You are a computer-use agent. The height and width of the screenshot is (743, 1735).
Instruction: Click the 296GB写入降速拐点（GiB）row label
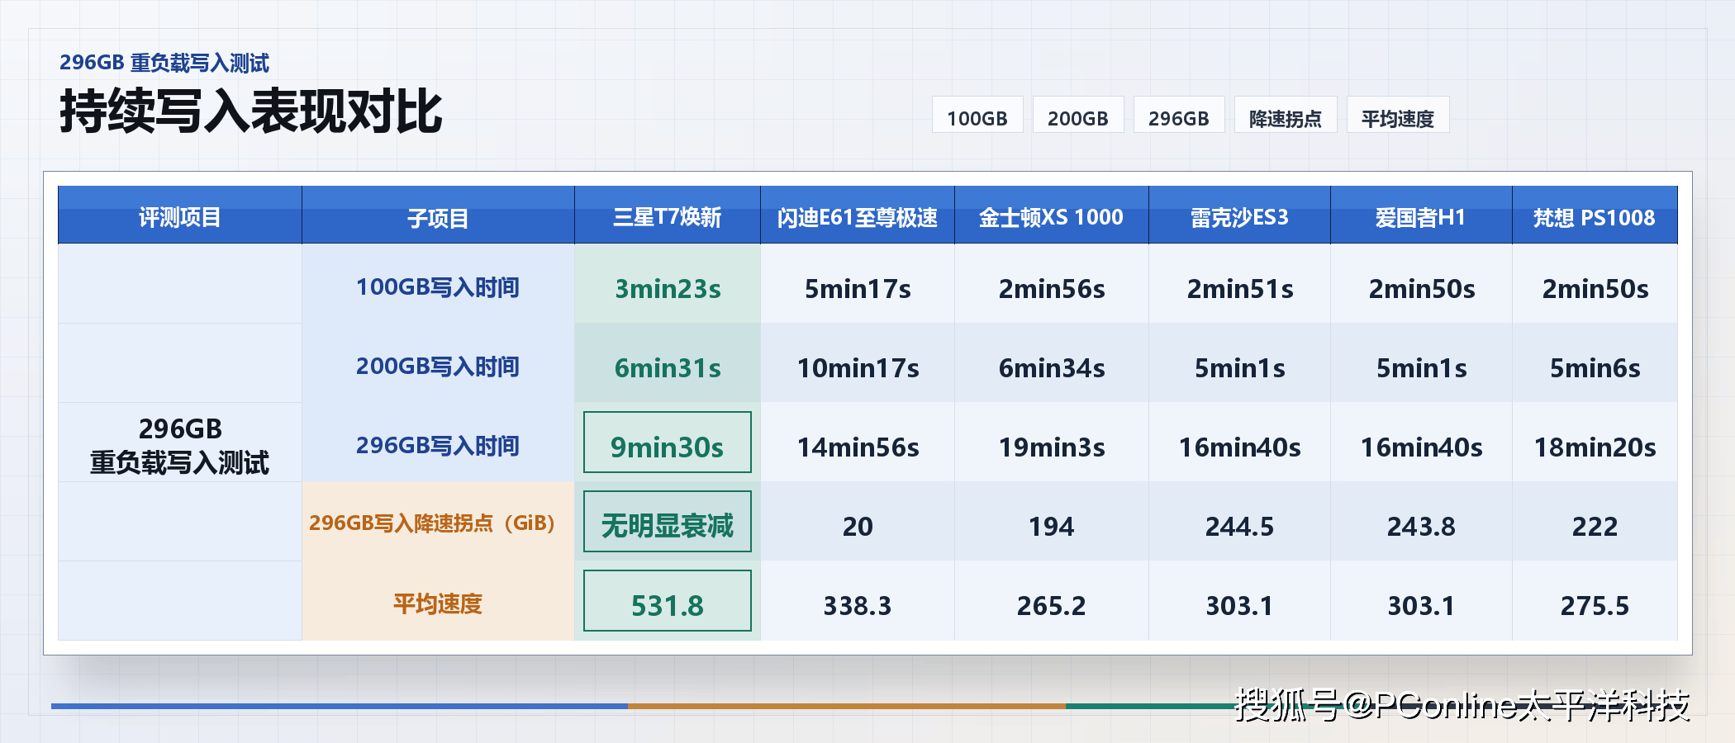pyautogui.click(x=438, y=523)
